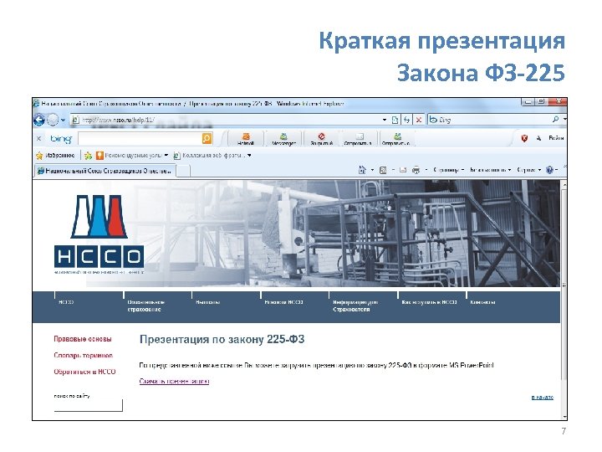Click the НССО logo on the page
Viewport: 602px width, 452px height.
tap(99, 234)
